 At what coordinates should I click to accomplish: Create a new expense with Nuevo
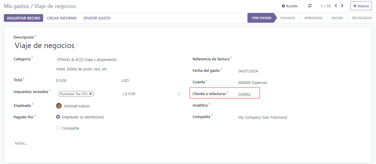361,6
